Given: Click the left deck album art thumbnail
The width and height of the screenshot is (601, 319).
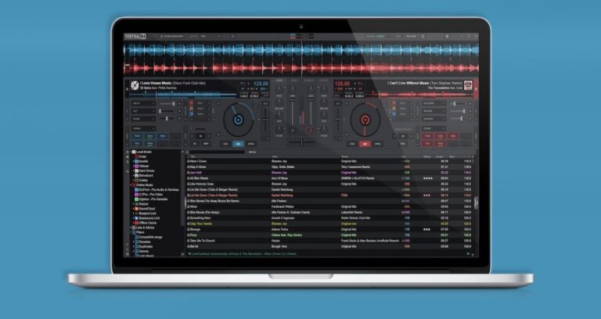Looking at the screenshot, I should click(x=134, y=85).
